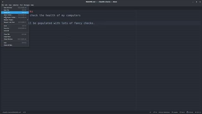
Task: Choose Save from the File menu
Action: (15, 26)
